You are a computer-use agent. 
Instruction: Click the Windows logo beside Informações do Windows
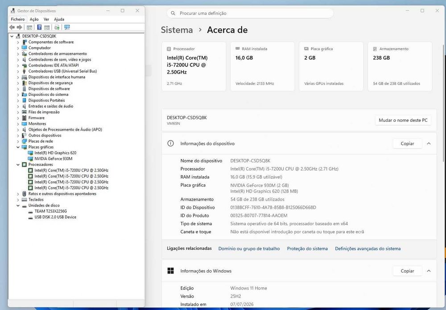170,271
